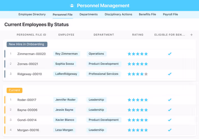Collapse the Current status group
The height and width of the screenshot is (139, 199).
click(x=14, y=90)
